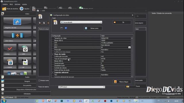Toggle Notificar conclusão checkbox
Viewport: 184px width, 103px height.
click(x=168, y=97)
